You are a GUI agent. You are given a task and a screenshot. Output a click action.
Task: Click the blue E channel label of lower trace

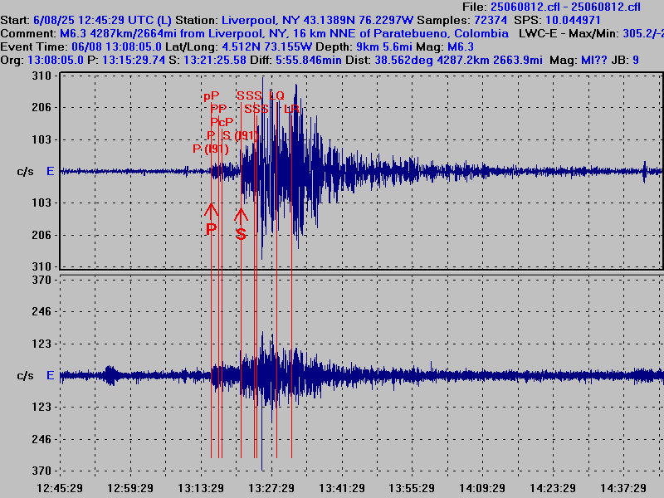pyautogui.click(x=50, y=375)
